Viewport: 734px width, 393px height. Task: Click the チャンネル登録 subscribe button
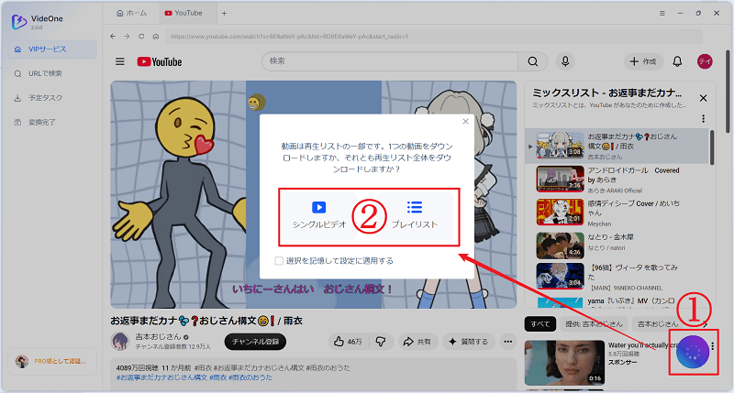[x=256, y=342]
